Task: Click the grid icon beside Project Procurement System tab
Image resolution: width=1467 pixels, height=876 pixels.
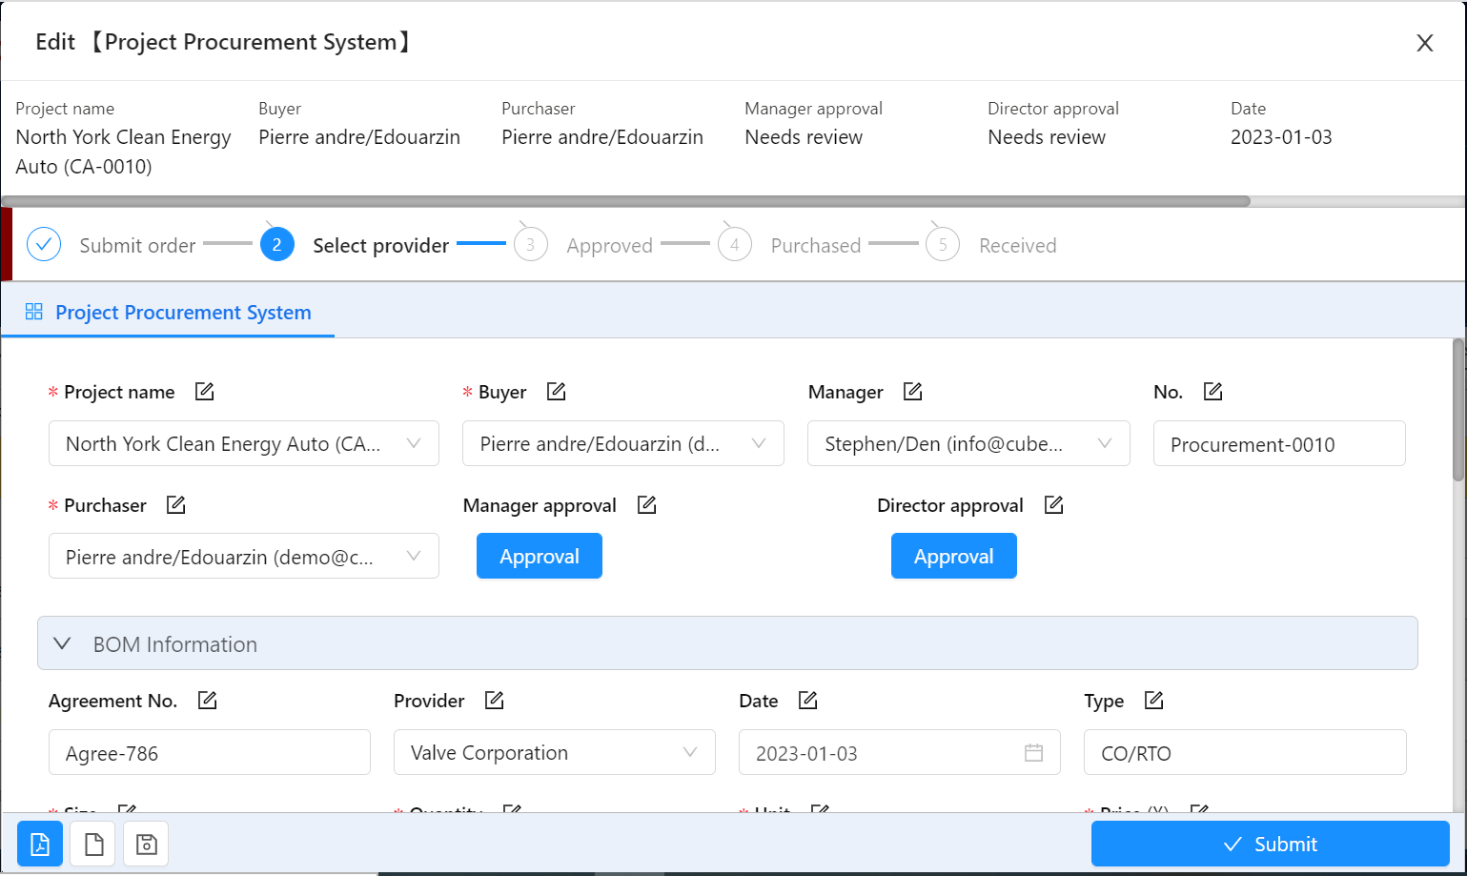Action: (x=34, y=312)
